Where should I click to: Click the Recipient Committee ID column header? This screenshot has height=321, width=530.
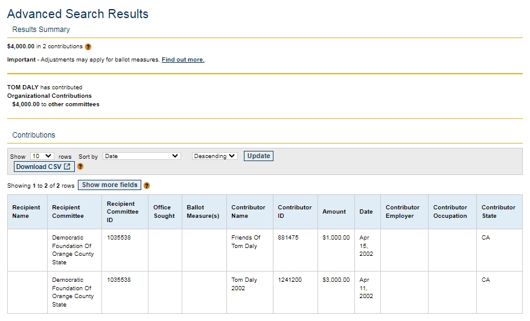coord(123,212)
